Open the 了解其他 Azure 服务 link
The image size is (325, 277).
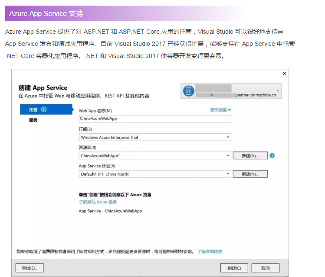pos(98,202)
